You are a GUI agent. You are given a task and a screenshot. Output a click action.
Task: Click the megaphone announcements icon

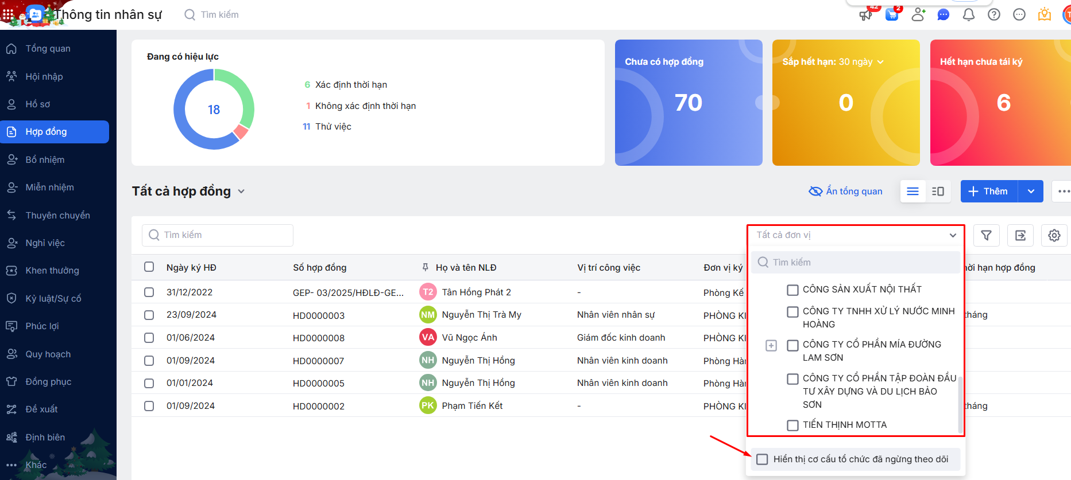point(865,15)
